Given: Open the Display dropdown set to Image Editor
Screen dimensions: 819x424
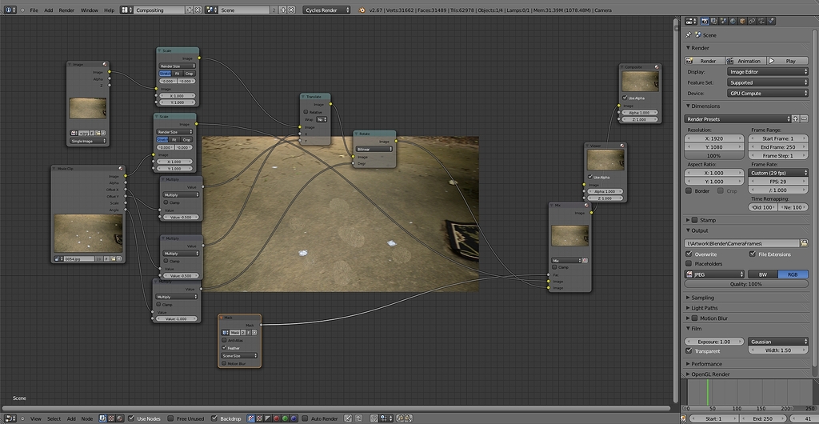Looking at the screenshot, I should [767, 71].
